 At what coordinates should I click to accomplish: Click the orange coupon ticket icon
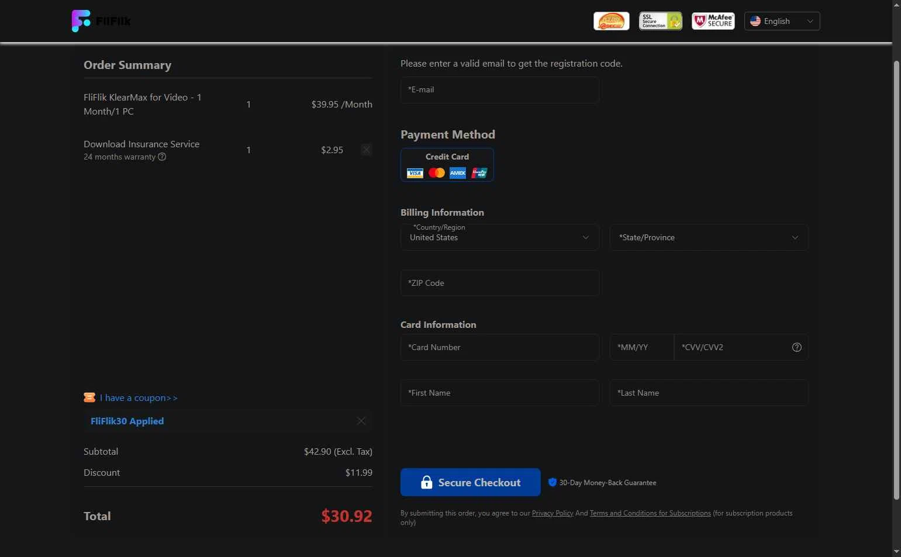pyautogui.click(x=89, y=397)
